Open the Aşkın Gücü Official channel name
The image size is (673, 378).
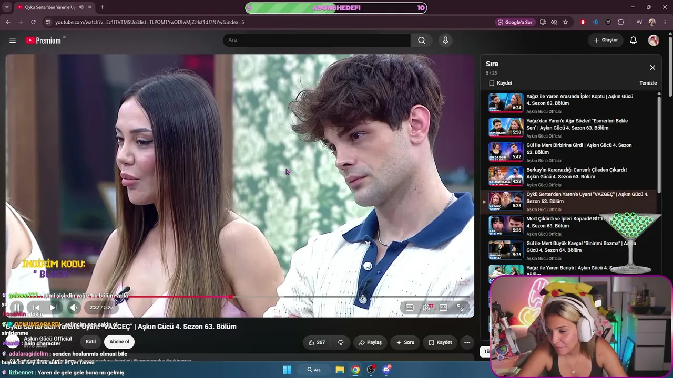(x=48, y=339)
